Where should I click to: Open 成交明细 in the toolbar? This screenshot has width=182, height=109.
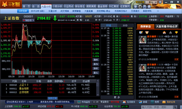(x=65, y=11)
